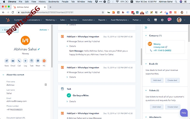The width and height of the screenshot is (190, 119).
Task: Click the First name details card icon
Action: pos(46,84)
